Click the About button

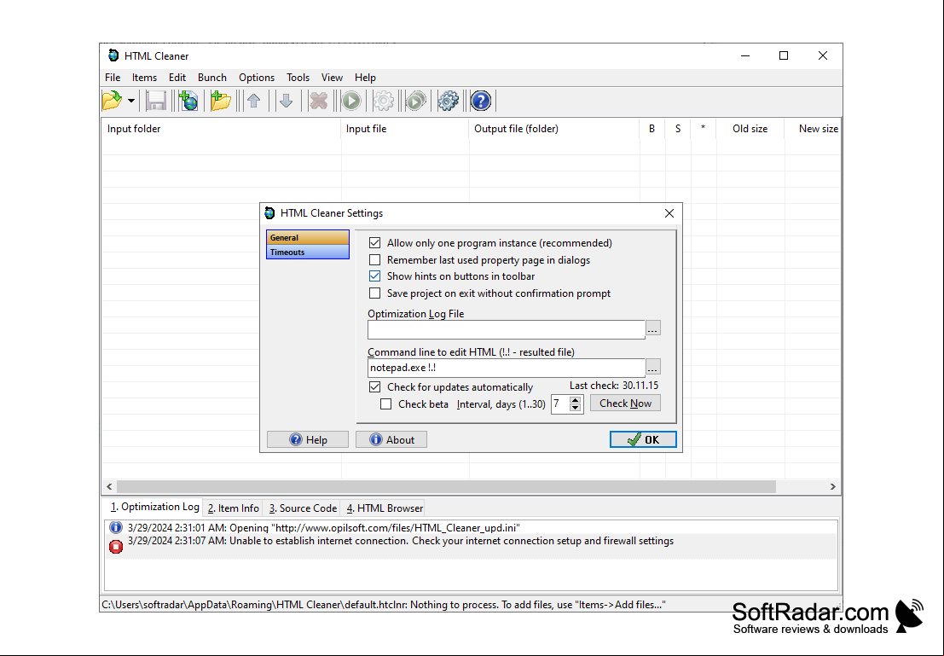tap(391, 439)
